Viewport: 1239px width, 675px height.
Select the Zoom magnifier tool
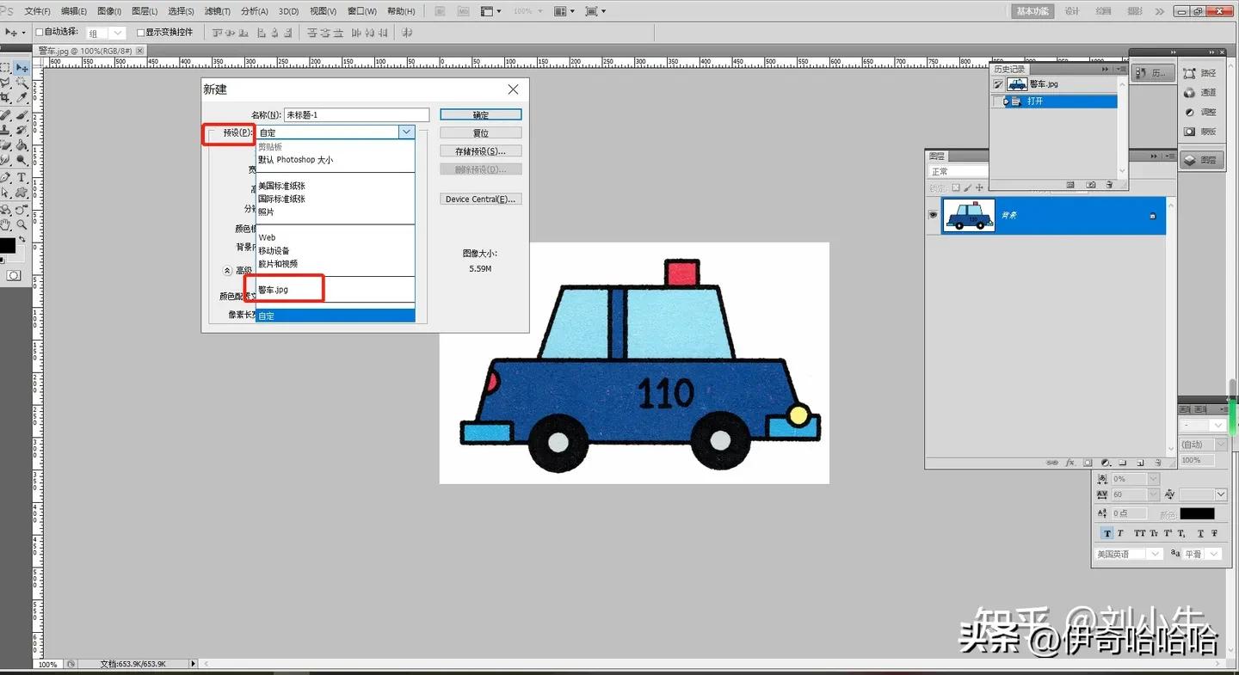(22, 224)
